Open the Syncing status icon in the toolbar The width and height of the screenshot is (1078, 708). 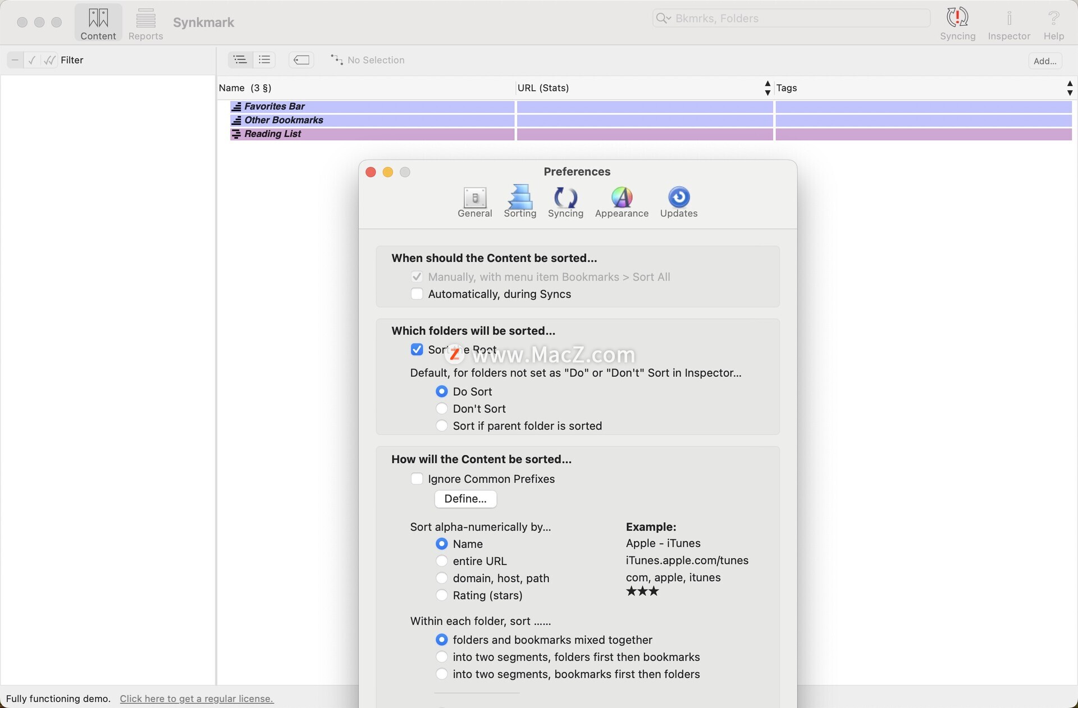point(957,23)
